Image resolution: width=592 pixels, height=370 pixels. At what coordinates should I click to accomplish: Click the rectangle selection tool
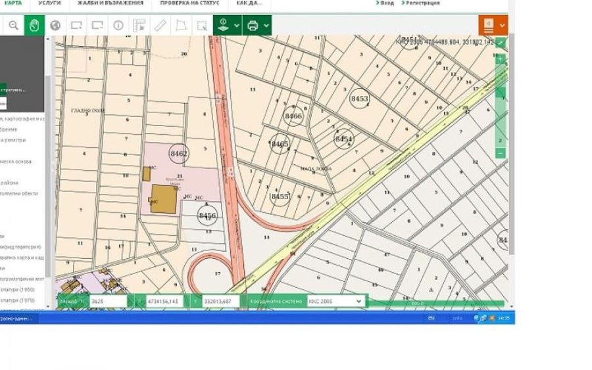click(x=202, y=26)
